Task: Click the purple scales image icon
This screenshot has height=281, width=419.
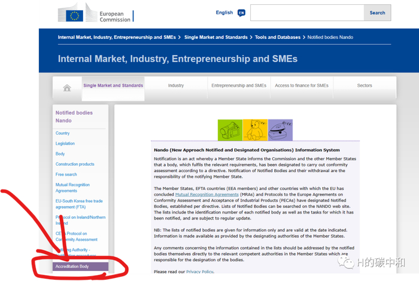Action: (280, 129)
